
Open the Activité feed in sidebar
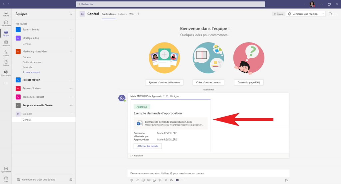pos(6,14)
